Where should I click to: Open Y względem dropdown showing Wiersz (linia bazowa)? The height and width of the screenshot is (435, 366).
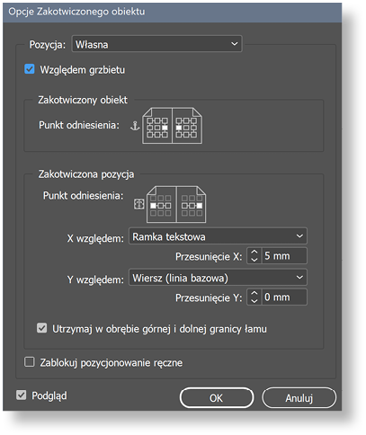coord(218,278)
